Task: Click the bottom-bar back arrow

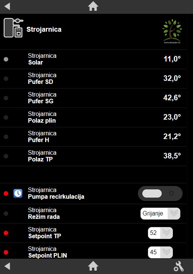Action: (x=7, y=266)
